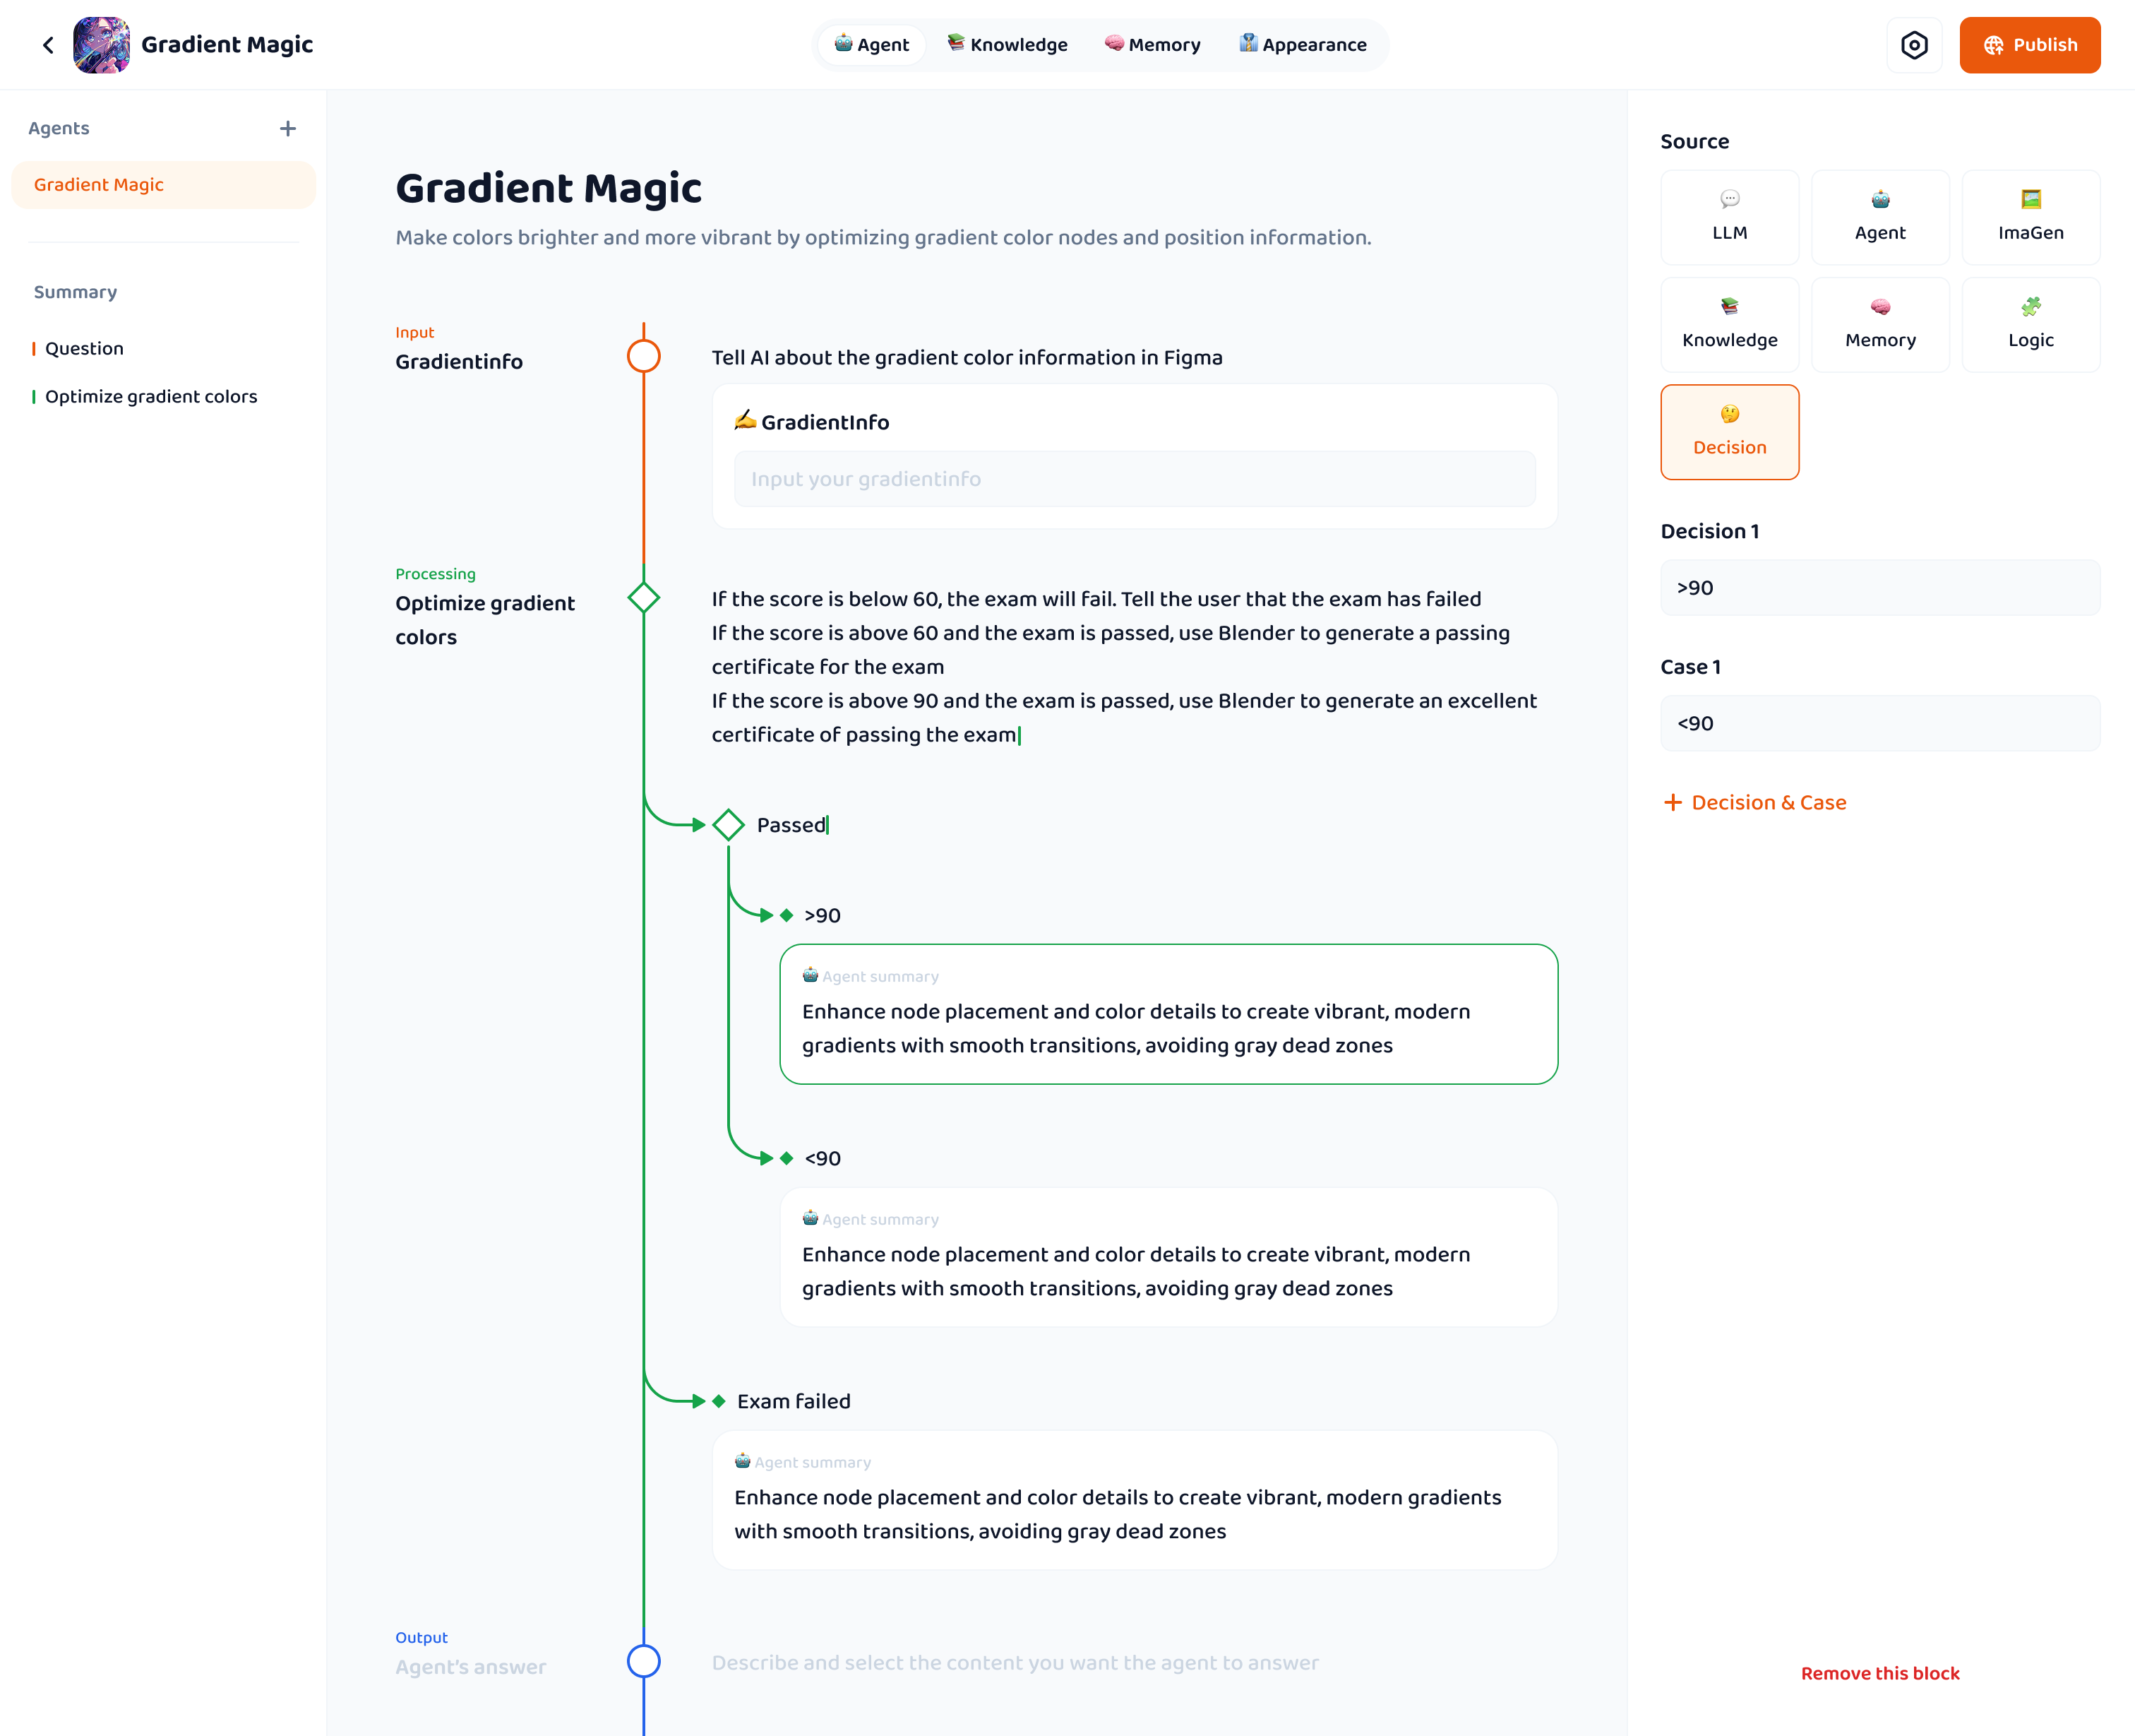
Task: Select the Knowledge source block
Action: tap(1729, 325)
